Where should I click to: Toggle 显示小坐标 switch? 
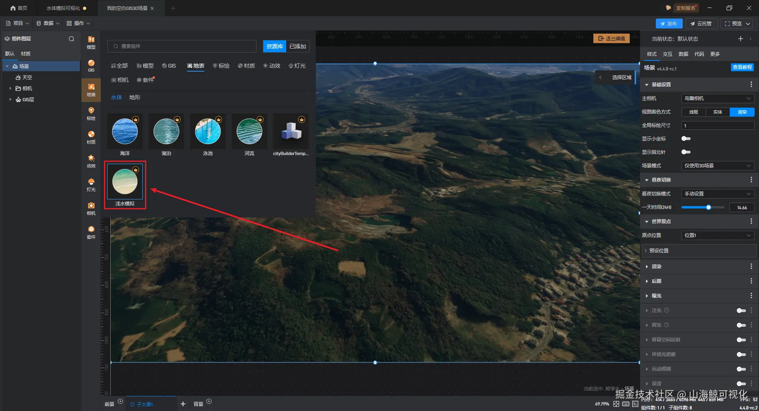click(x=686, y=138)
